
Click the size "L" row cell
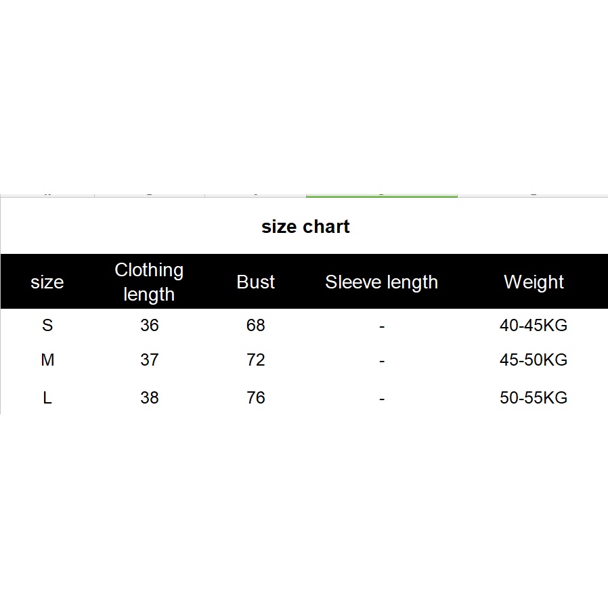click(x=47, y=397)
